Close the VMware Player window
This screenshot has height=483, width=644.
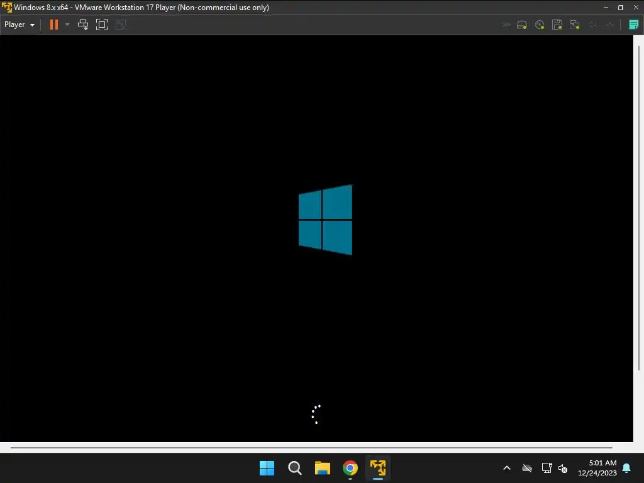[x=636, y=8]
